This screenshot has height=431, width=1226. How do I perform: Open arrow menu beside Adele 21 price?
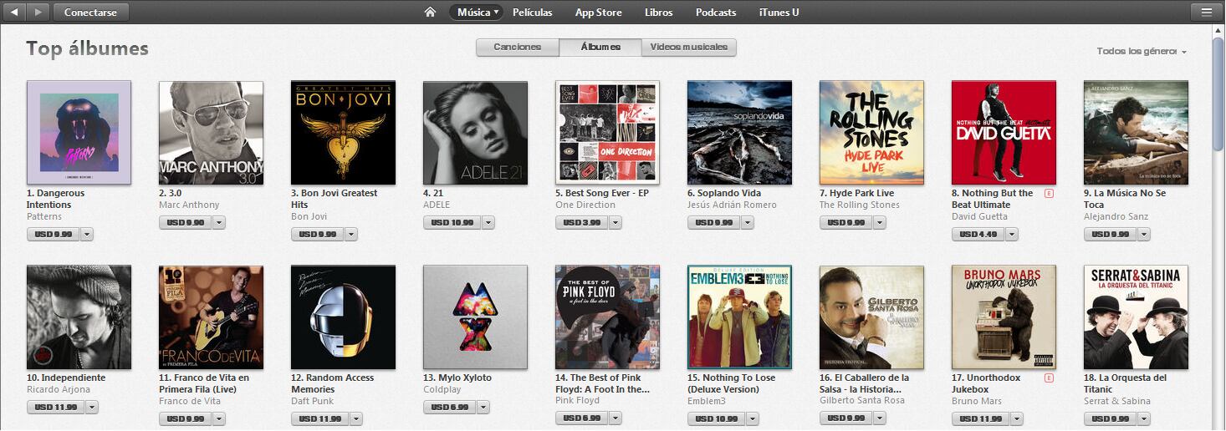pos(488,222)
